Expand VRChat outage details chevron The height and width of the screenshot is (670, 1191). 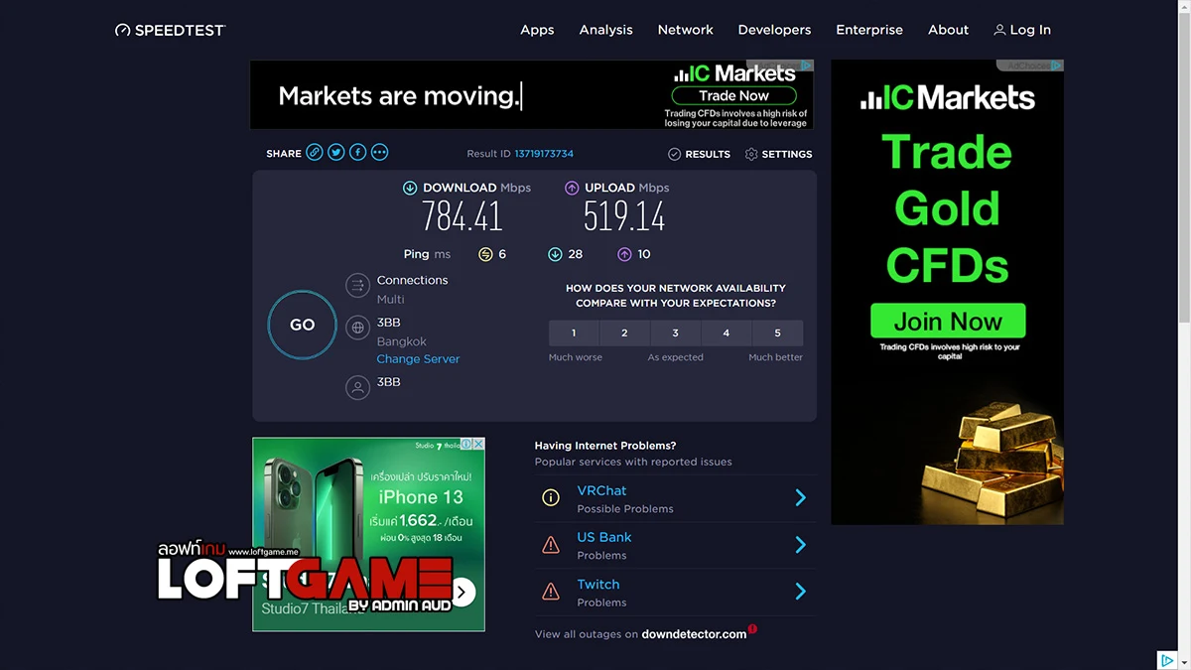pos(801,498)
